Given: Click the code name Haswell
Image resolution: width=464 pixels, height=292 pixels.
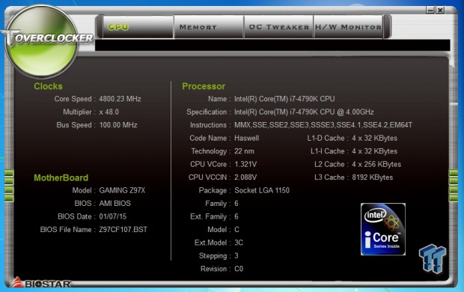Looking at the screenshot, I should (246, 138).
